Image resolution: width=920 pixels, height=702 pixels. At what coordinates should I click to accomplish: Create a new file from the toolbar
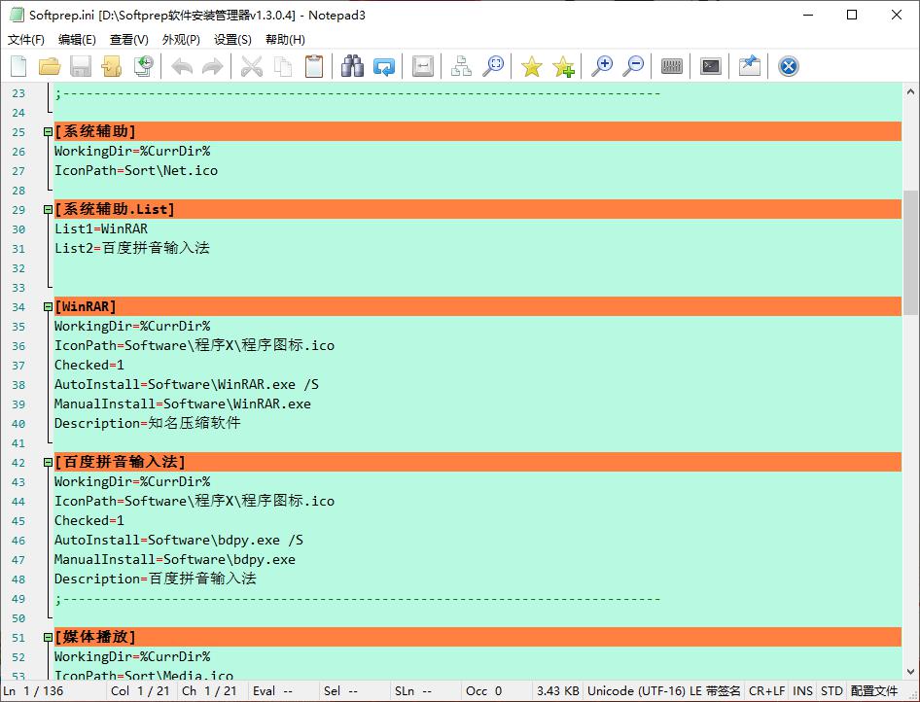(x=18, y=66)
